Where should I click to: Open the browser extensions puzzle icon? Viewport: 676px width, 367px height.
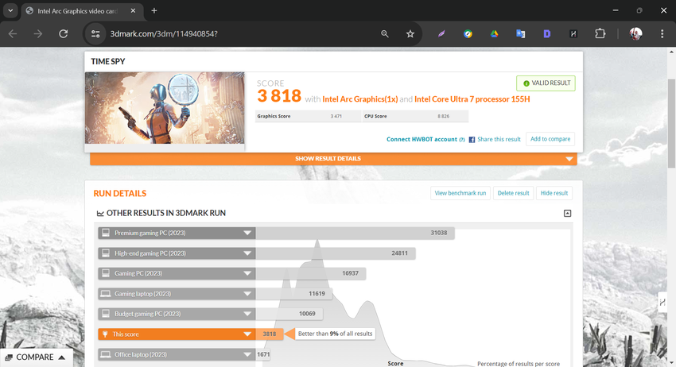pyautogui.click(x=600, y=34)
